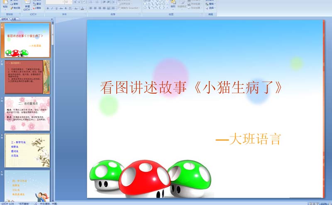Switch to the Slides (幻灯片) pane tab

(x=5, y=19)
